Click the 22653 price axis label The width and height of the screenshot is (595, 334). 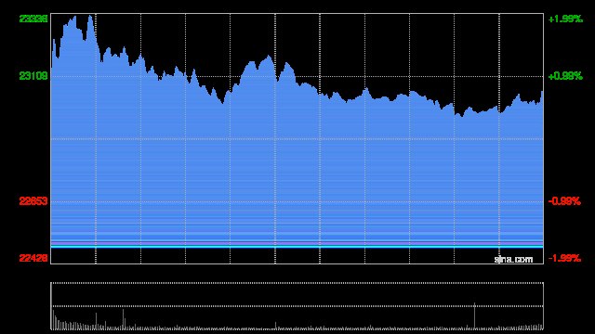pos(33,201)
